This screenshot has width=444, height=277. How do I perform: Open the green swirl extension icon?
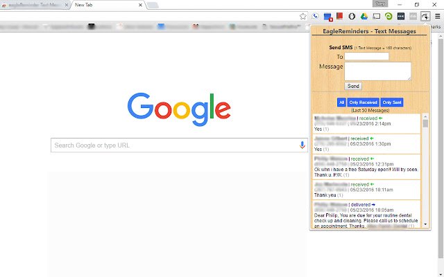pyautogui.click(x=388, y=17)
